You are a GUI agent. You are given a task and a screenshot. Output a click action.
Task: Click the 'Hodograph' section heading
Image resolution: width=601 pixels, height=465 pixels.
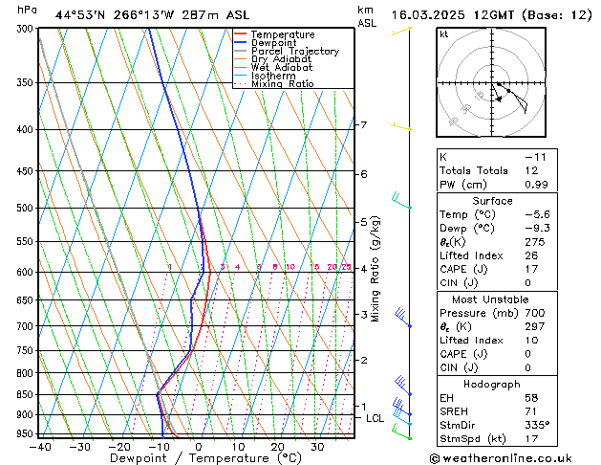coord(492,384)
